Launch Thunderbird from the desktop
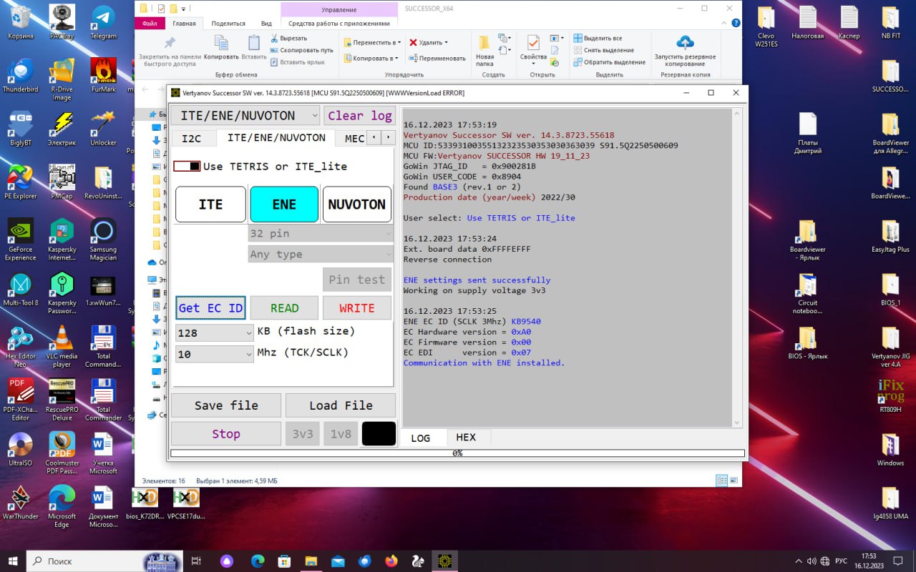Screen dimensions: 916x572 point(20,75)
